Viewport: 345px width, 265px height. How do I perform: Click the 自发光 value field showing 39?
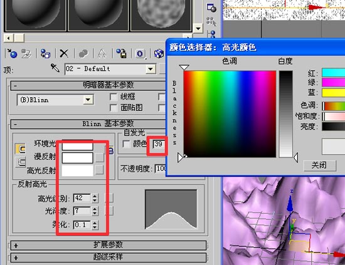pyautogui.click(x=159, y=144)
